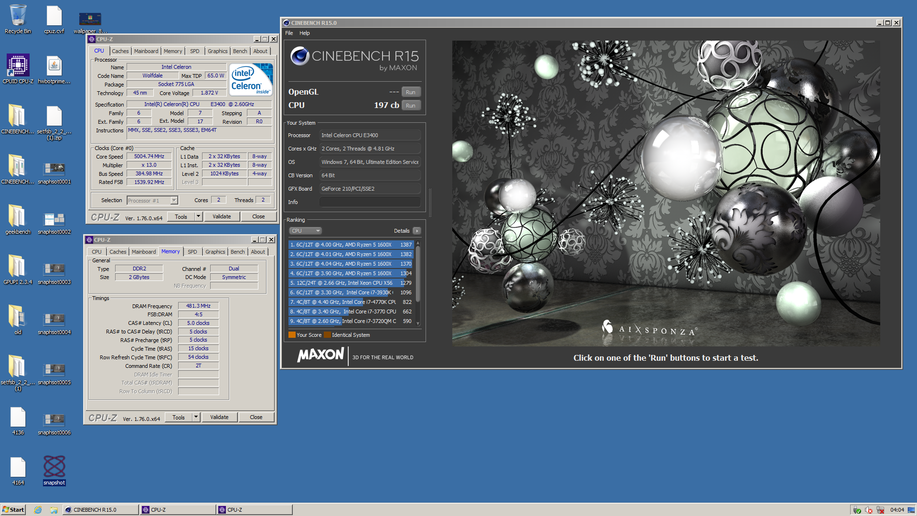Expand the Tools dropdown arrow in CPU tab window
The height and width of the screenshot is (516, 917).
198,216
